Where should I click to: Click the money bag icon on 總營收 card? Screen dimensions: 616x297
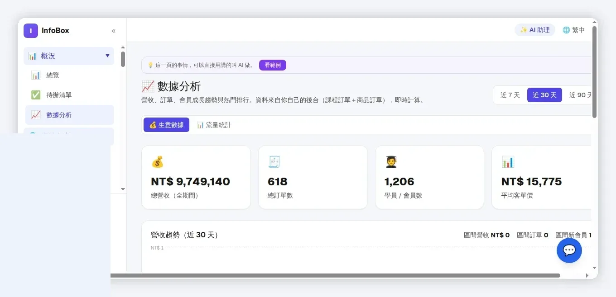pyautogui.click(x=157, y=162)
